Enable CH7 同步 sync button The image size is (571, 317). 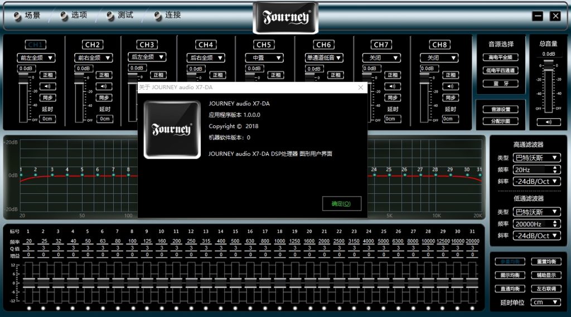coord(392,97)
